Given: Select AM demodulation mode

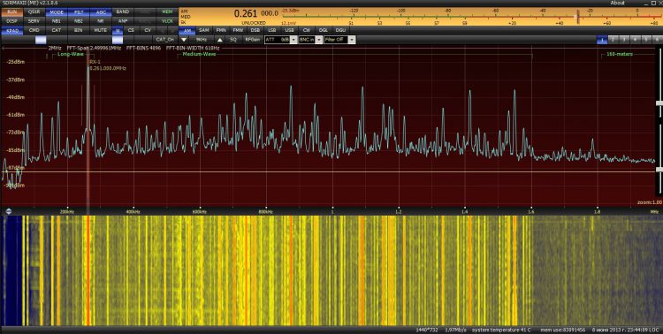Looking at the screenshot, I should [187, 30].
